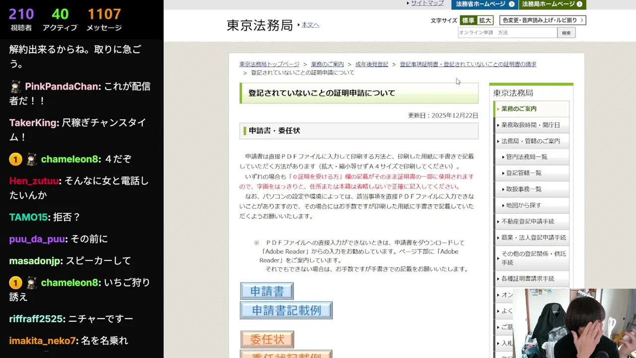
Task: Open the サイトマップ link
Action: 427,3
